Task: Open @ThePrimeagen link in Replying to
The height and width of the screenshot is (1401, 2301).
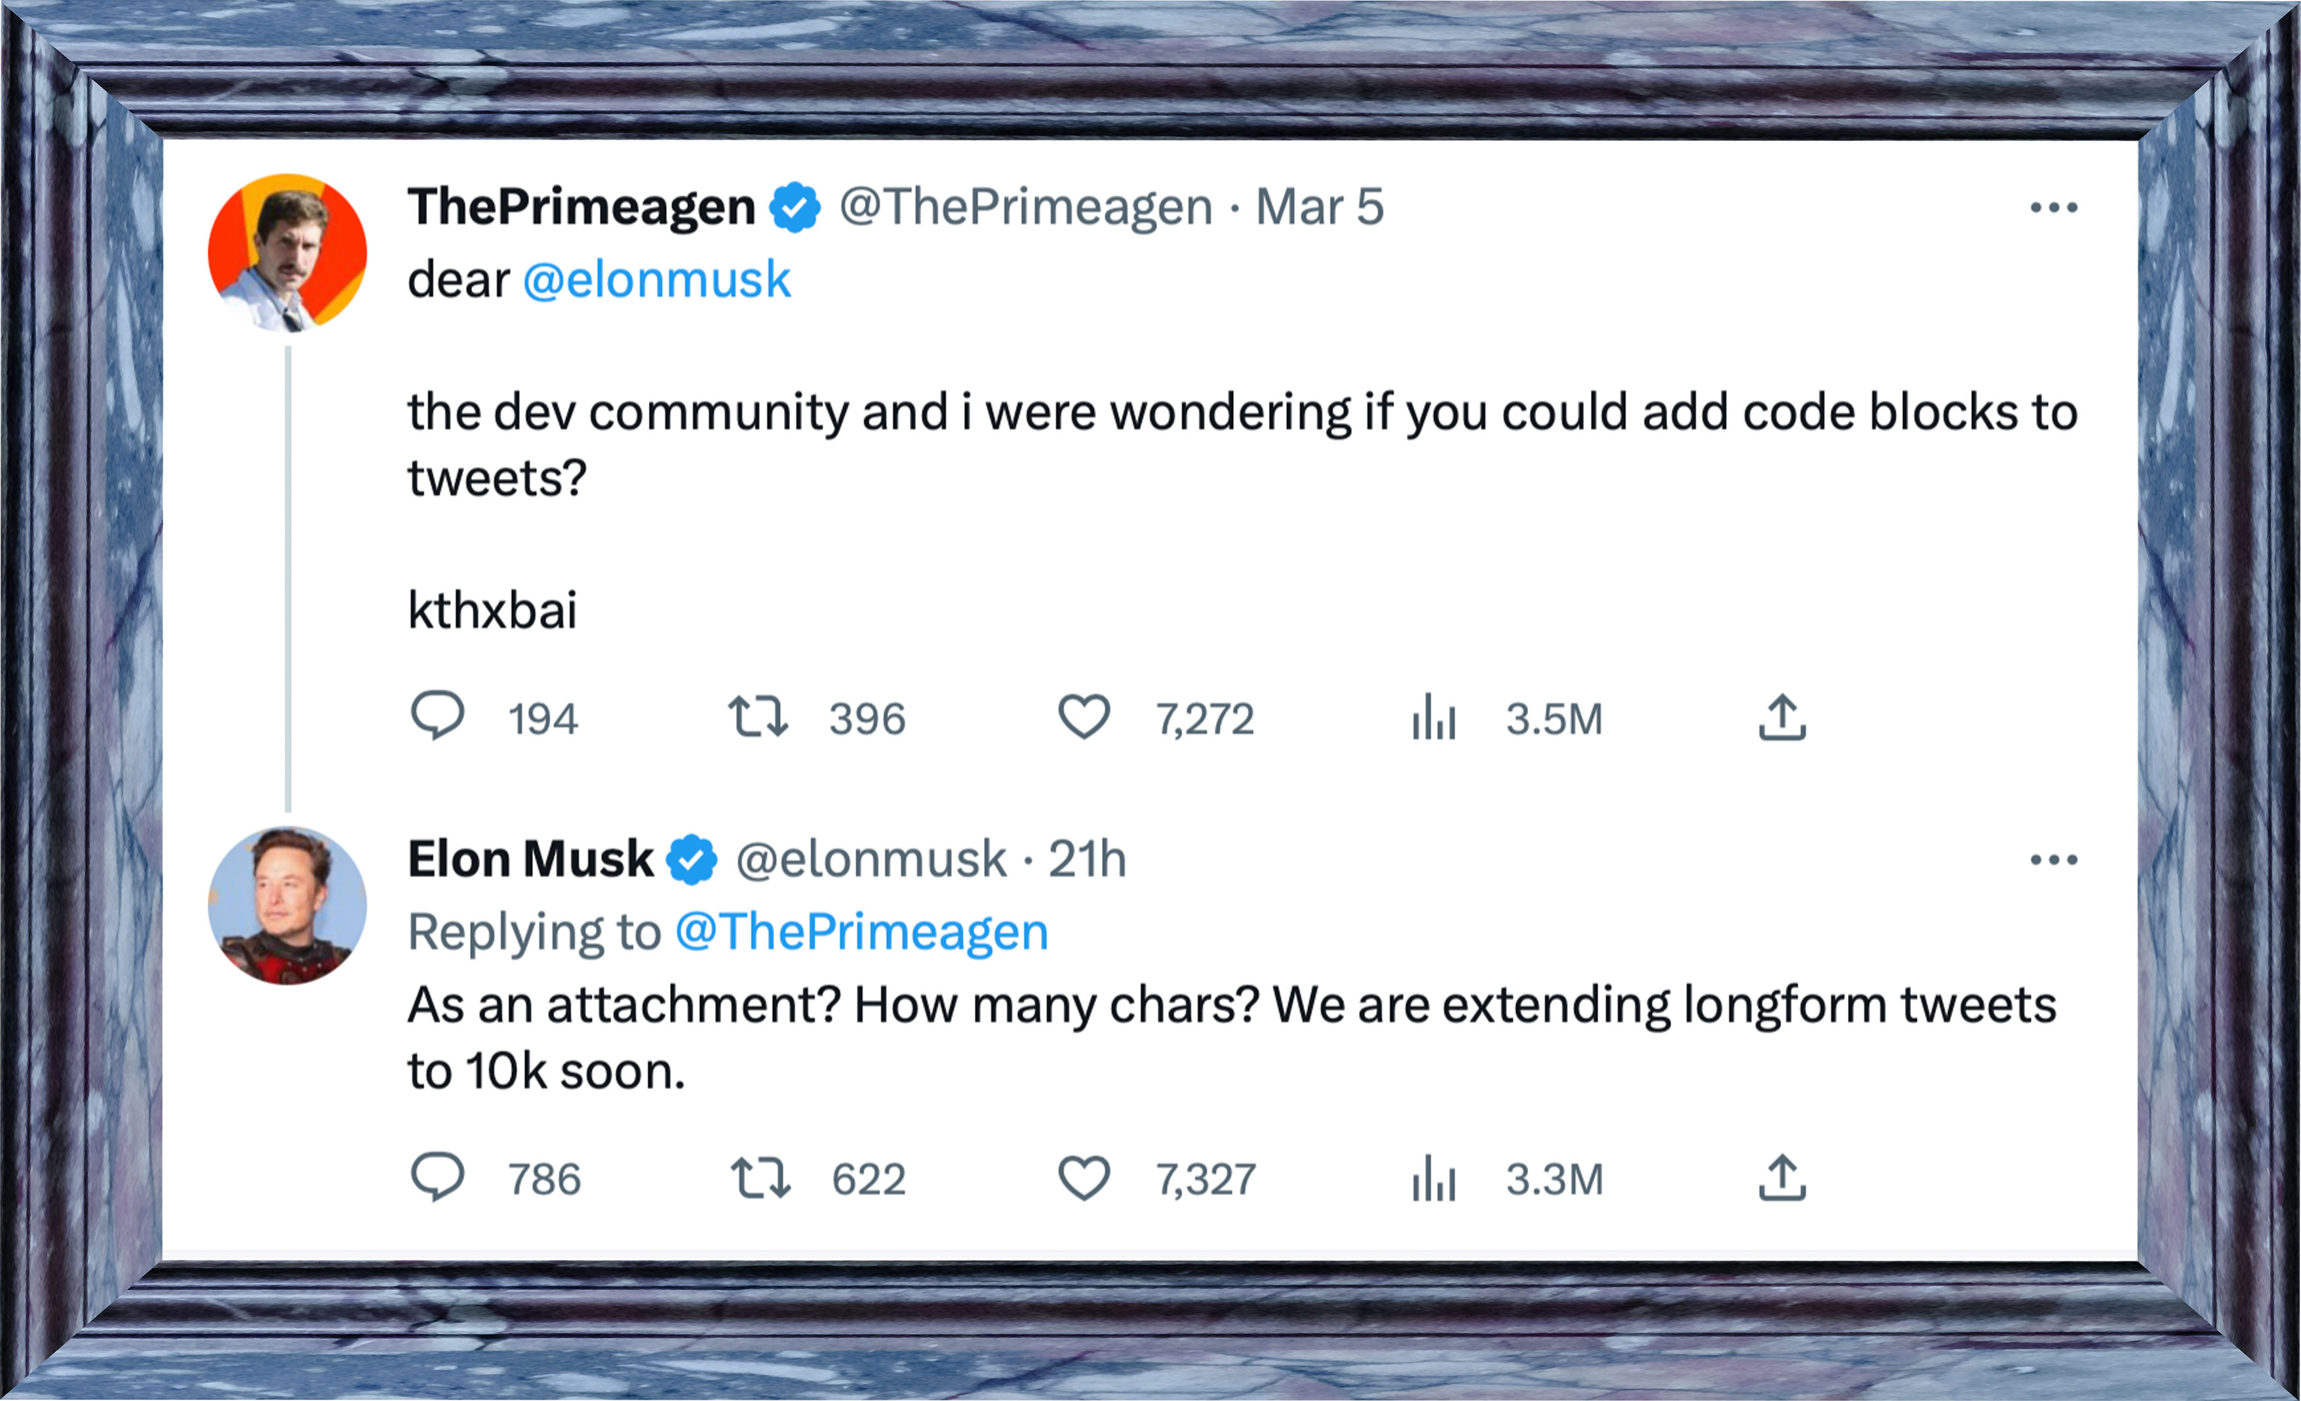Action: [x=861, y=932]
